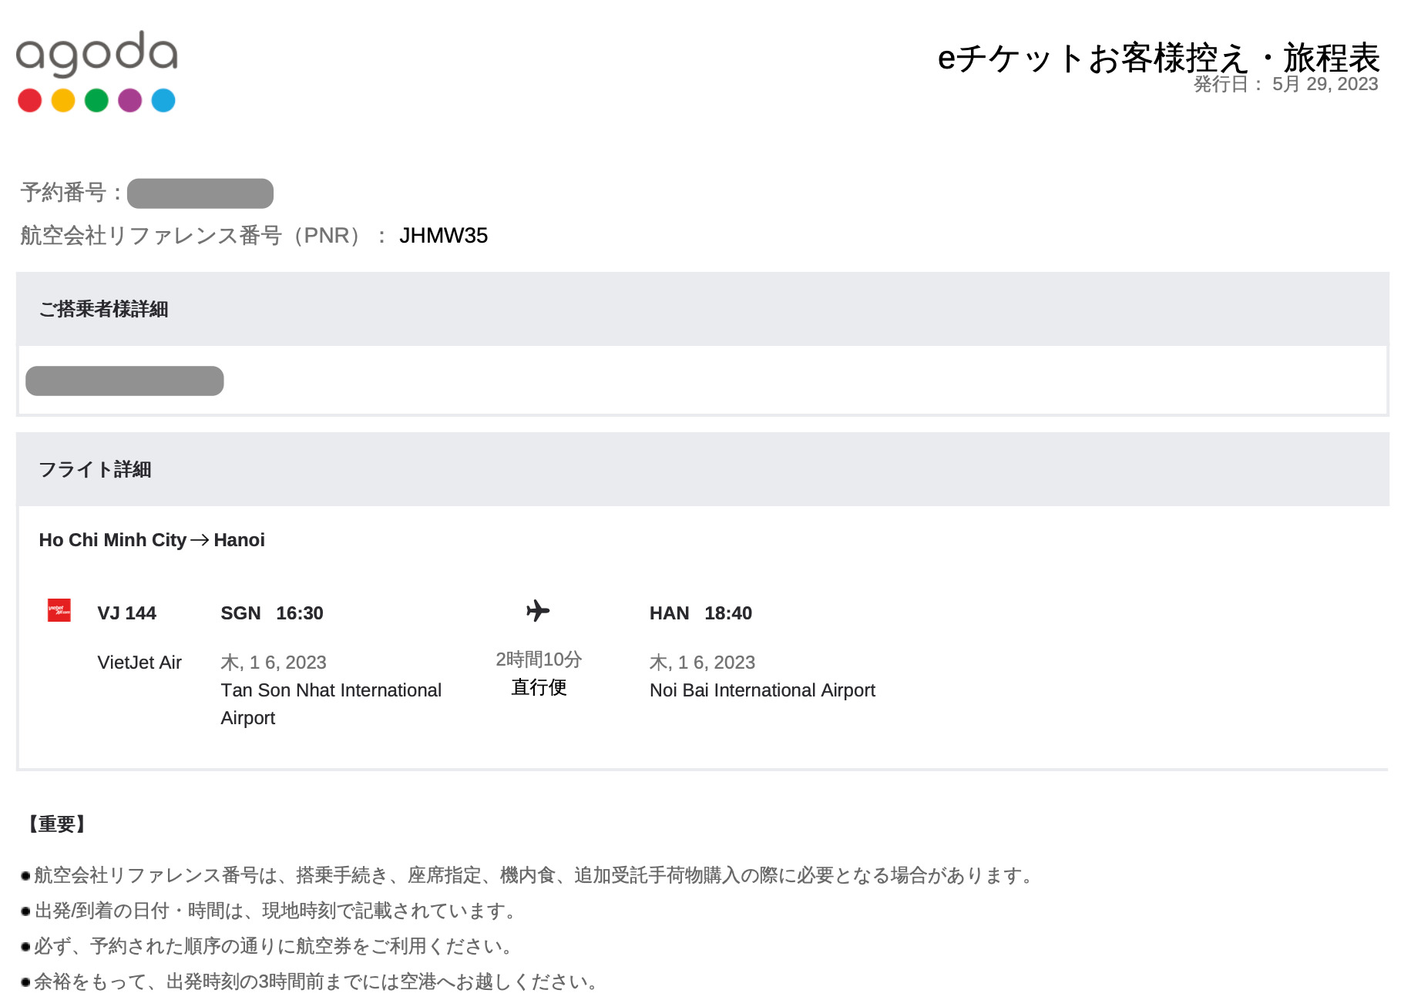Click the arrow between Ho Chi Minh City and Hanoi
This screenshot has width=1421, height=1000.
pyautogui.click(x=200, y=540)
